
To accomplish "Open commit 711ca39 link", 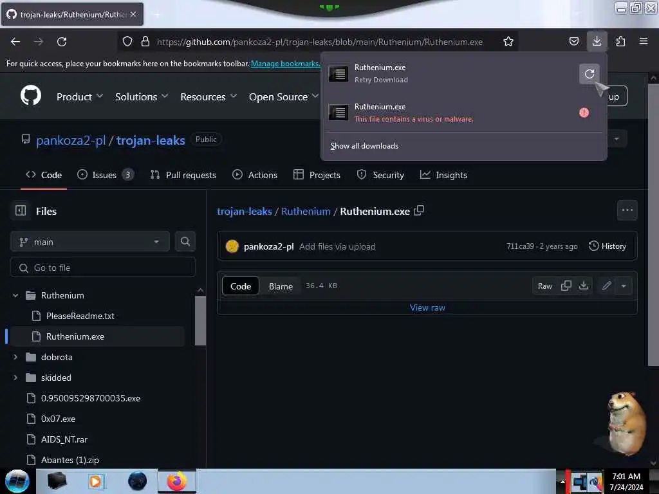I will (x=520, y=246).
